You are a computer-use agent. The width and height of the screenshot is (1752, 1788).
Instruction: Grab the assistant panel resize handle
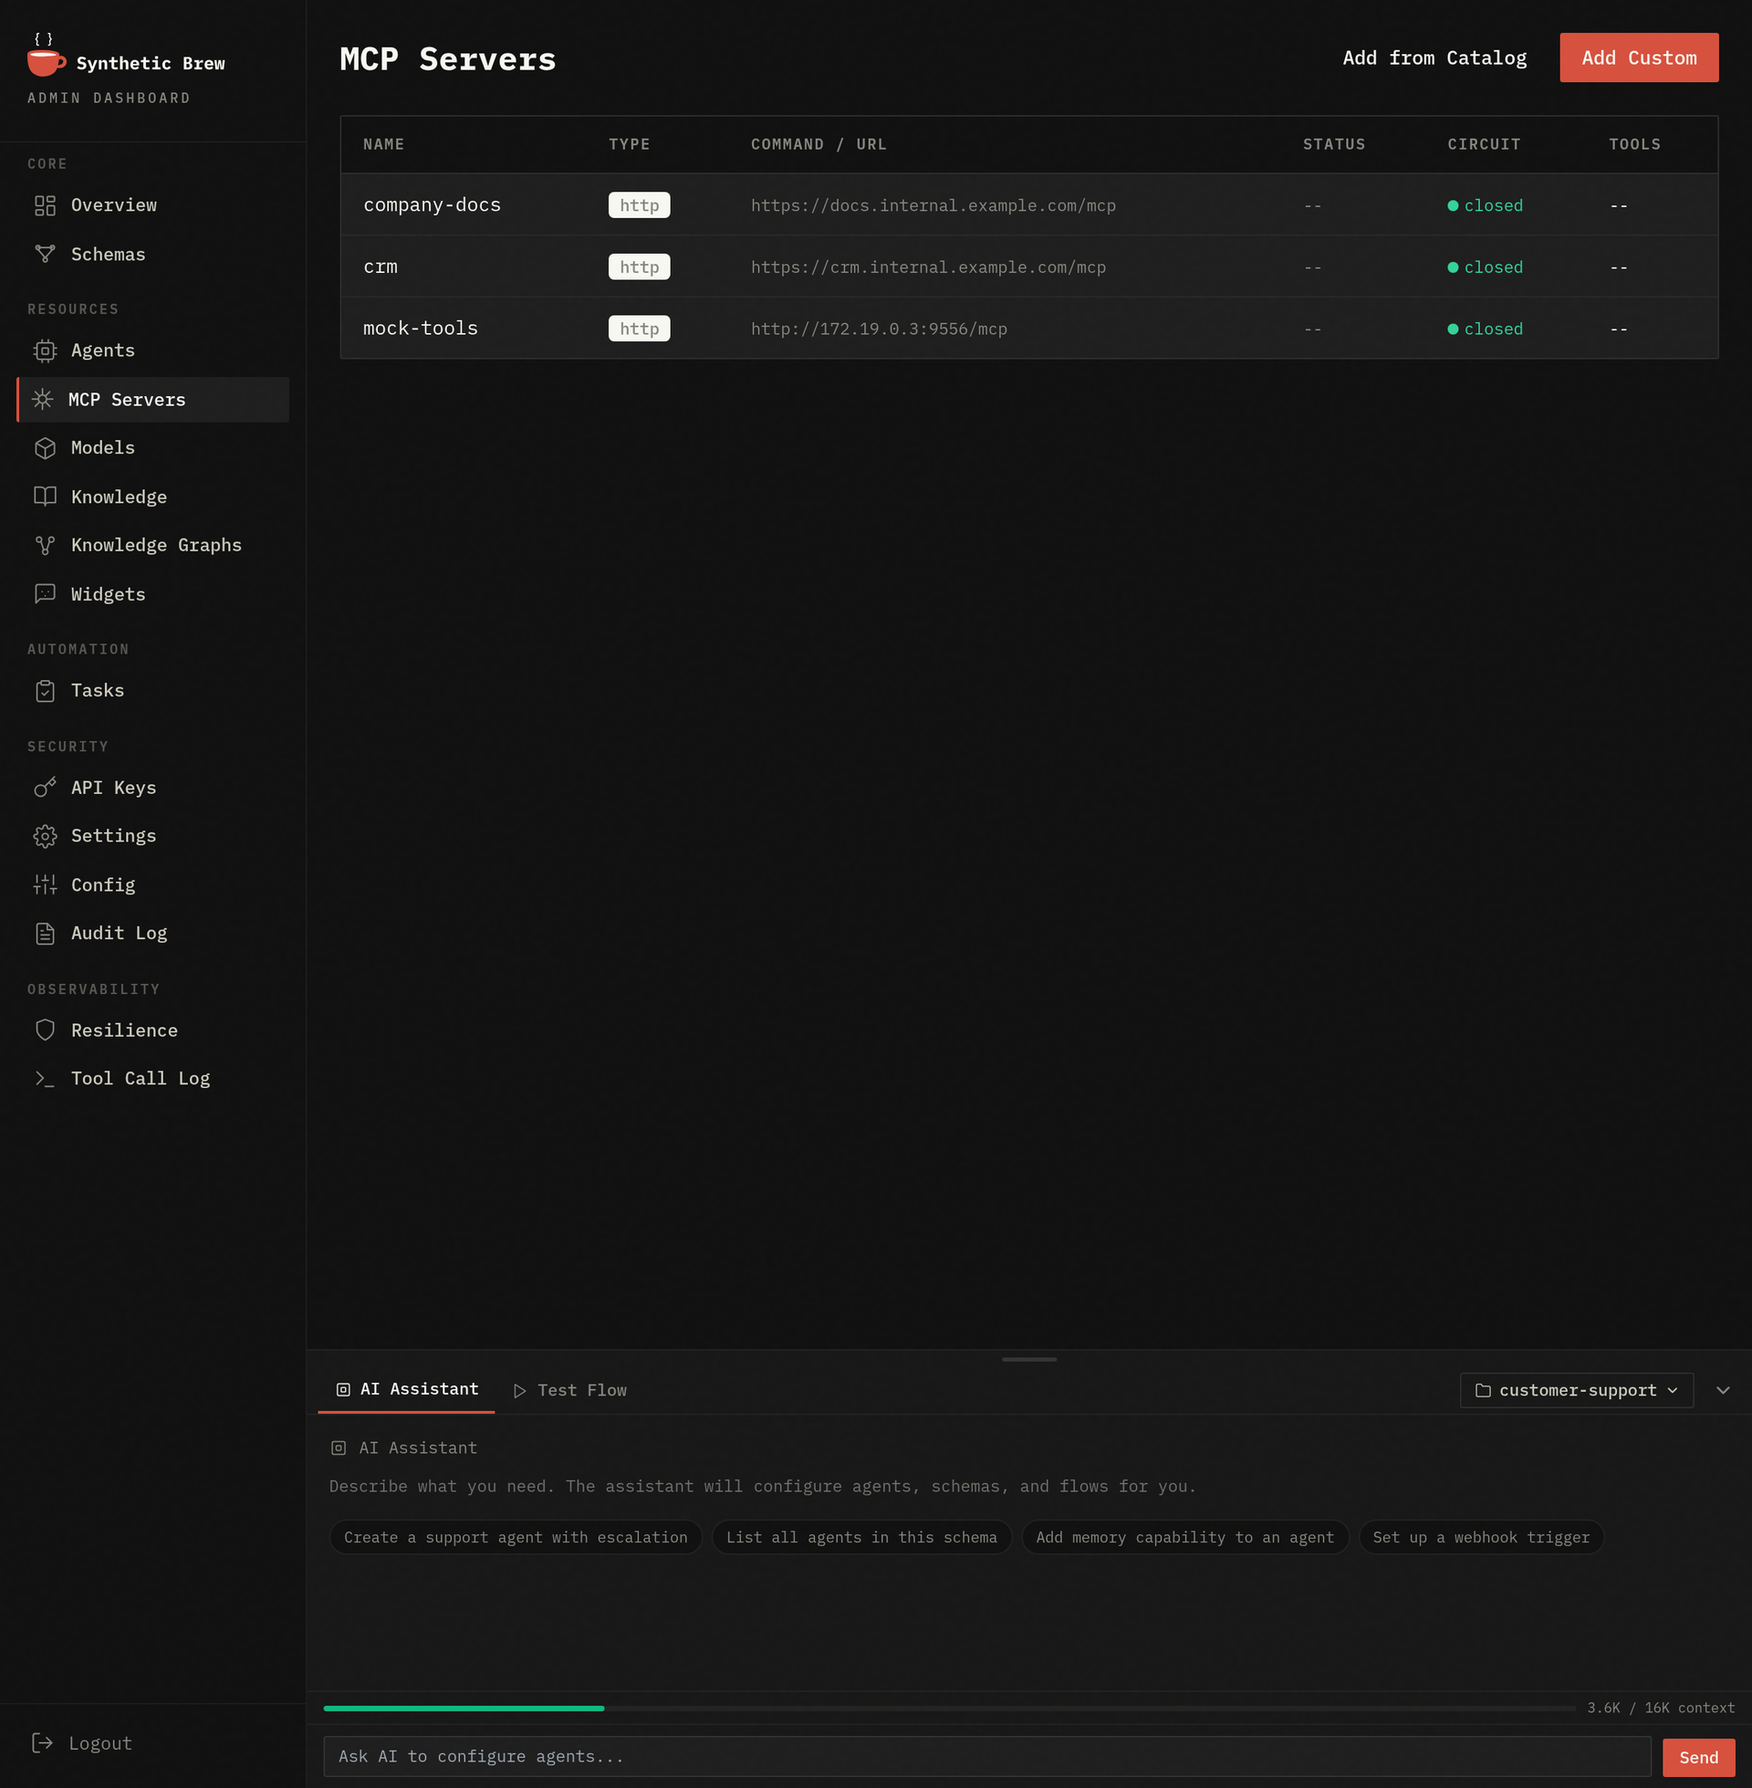coord(1028,1358)
